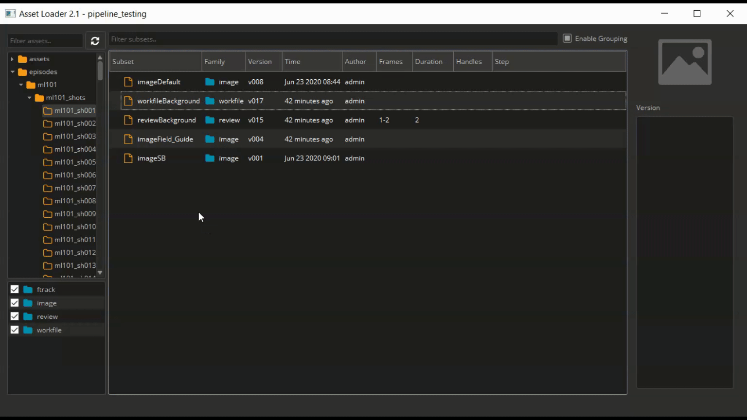
Task: Uncheck the image family checkbox
Action: 15,303
